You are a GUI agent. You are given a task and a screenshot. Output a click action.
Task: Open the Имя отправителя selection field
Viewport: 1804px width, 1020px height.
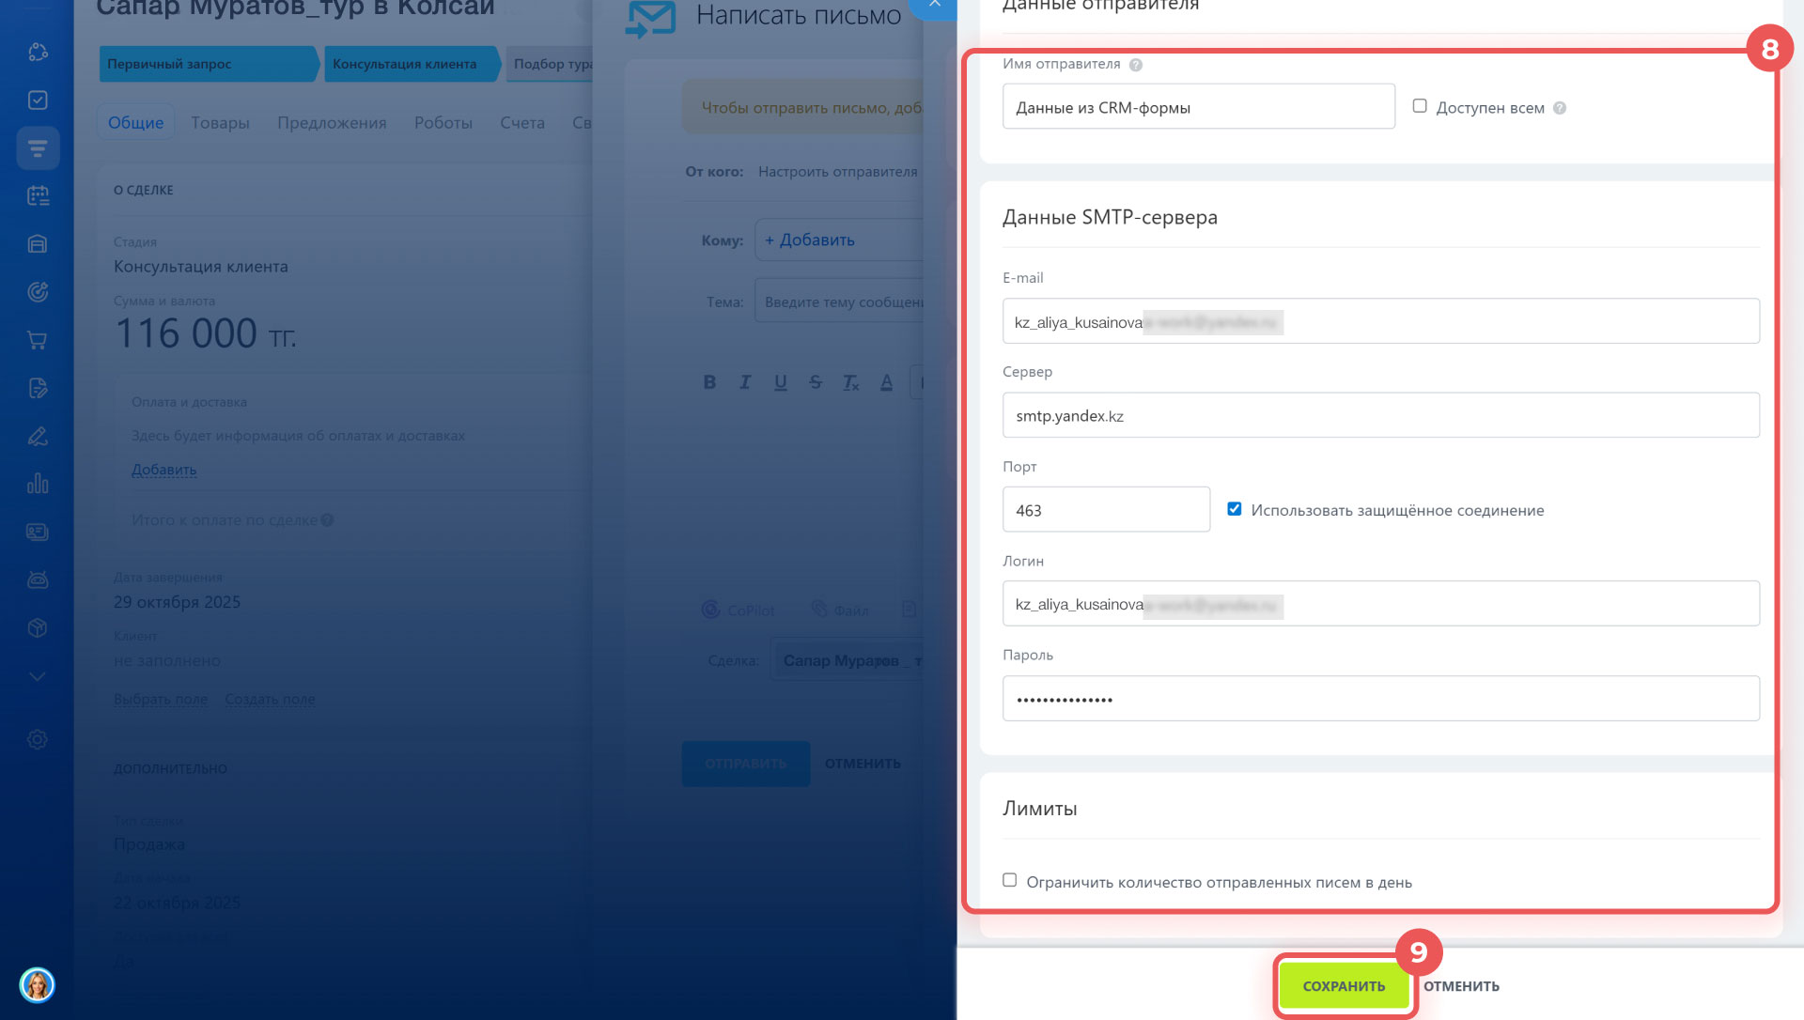tap(1198, 107)
